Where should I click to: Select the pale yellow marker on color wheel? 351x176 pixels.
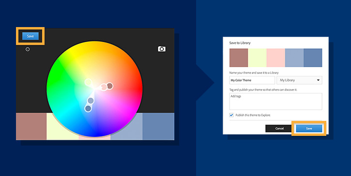coord(88,82)
